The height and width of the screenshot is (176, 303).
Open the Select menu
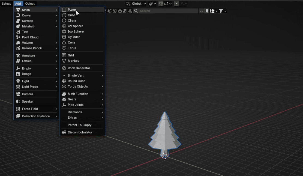click(x=6, y=4)
